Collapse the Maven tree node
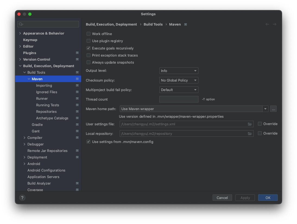This screenshot has height=224, width=297. coord(29,79)
